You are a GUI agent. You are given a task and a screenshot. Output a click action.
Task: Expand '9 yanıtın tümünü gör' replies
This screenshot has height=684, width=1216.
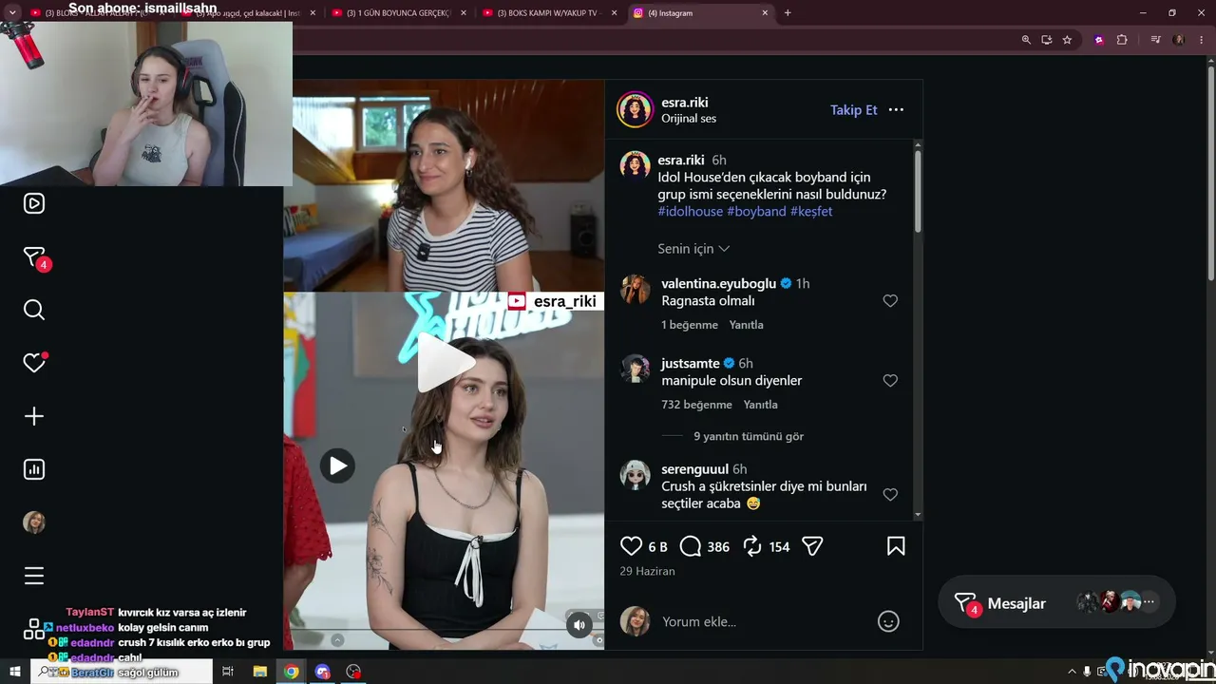[749, 436]
